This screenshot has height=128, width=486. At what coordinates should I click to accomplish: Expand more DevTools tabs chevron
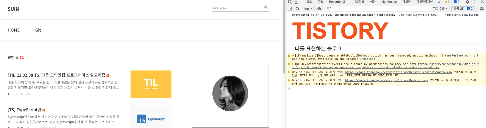tap(439, 2)
